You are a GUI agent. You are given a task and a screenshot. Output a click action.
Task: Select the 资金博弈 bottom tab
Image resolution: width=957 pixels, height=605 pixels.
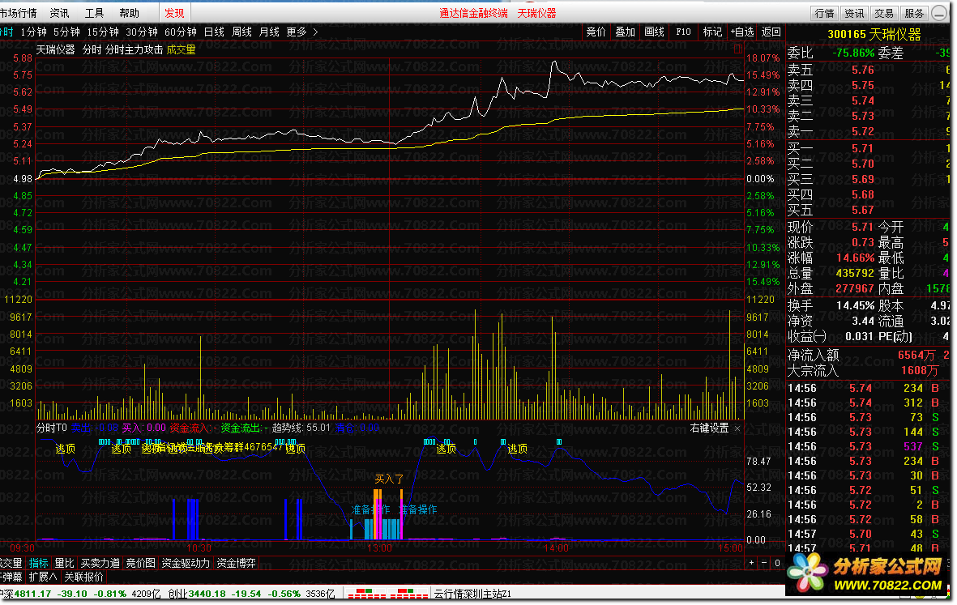click(x=236, y=563)
